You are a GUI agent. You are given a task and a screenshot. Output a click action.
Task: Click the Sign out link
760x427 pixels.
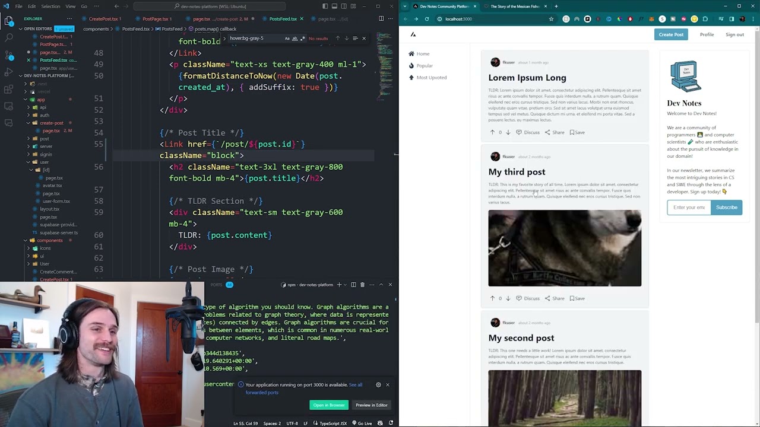[734, 34]
